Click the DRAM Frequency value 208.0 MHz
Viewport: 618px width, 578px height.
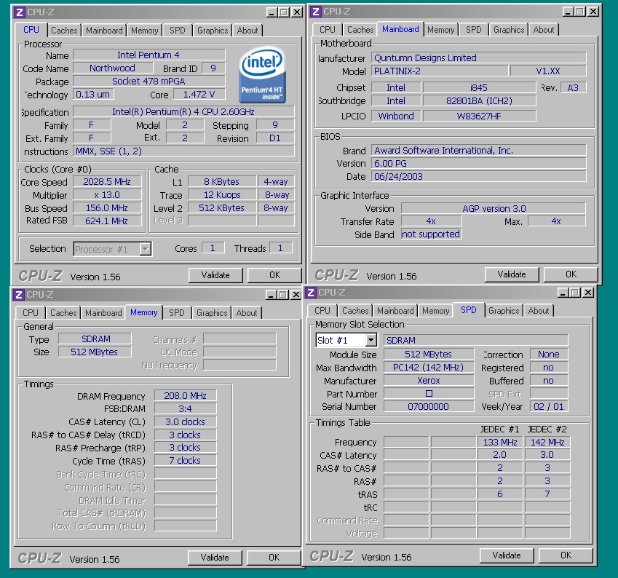pos(185,395)
